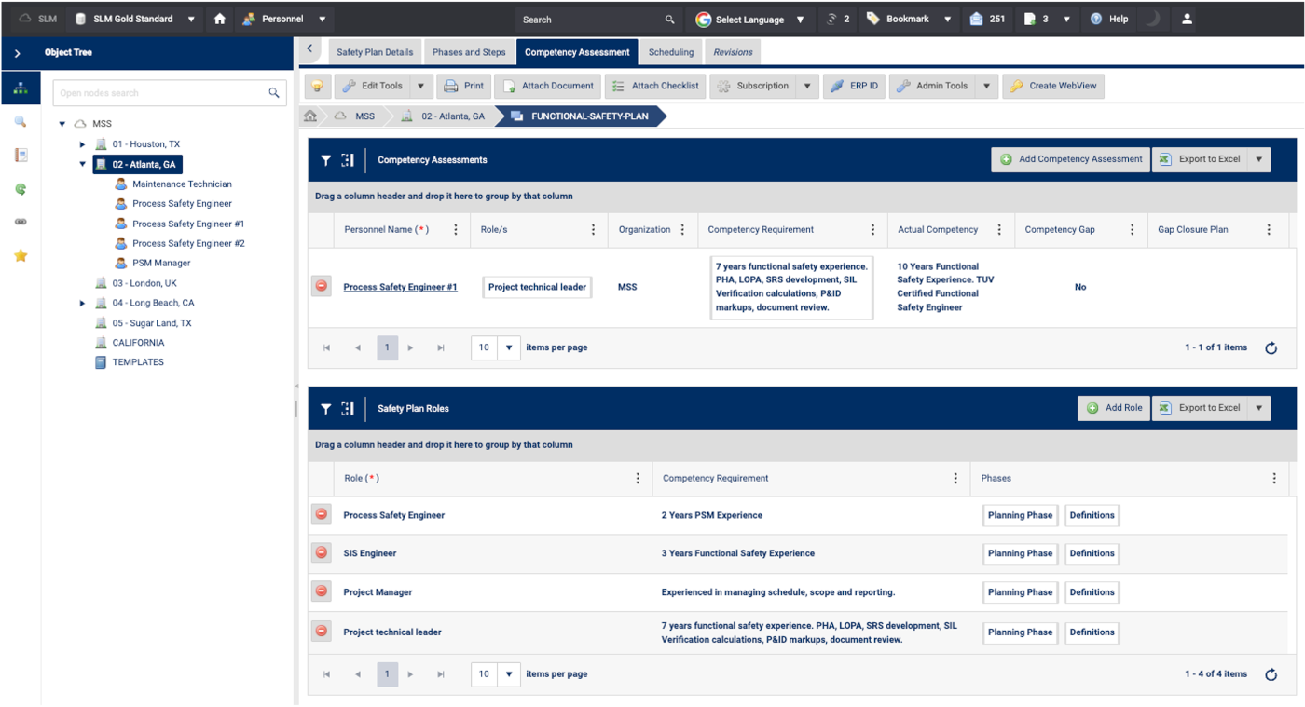
Task: Collapse the left panel with arrow button
Action: coord(309,51)
